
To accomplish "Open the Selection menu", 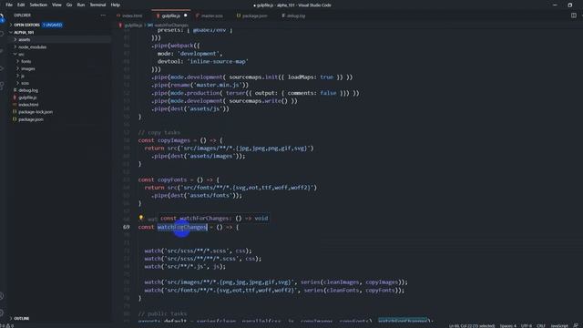I will [38, 5].
